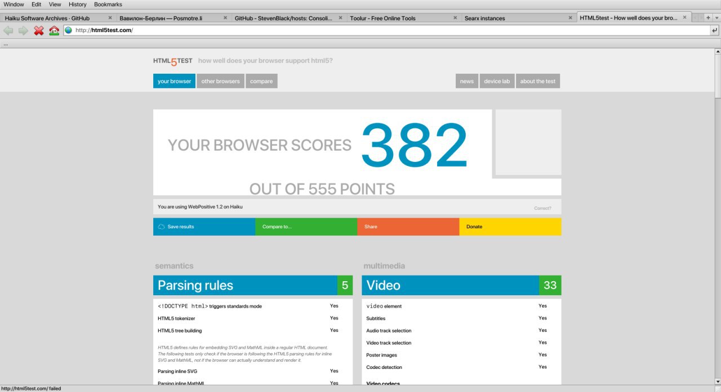Click the cloud icon on Save results
Image resolution: width=721 pixels, height=392 pixels.
coord(162,227)
